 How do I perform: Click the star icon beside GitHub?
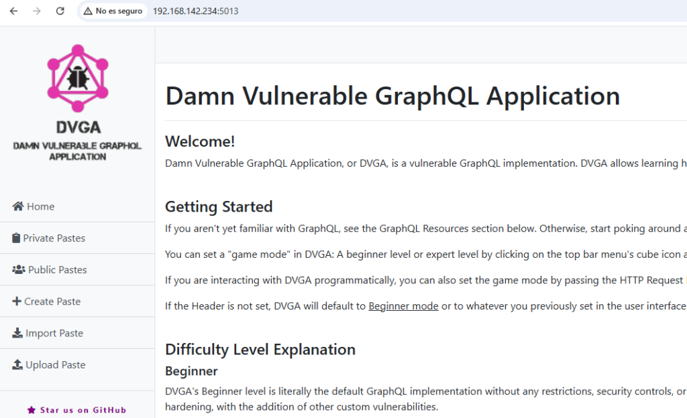[x=31, y=410]
